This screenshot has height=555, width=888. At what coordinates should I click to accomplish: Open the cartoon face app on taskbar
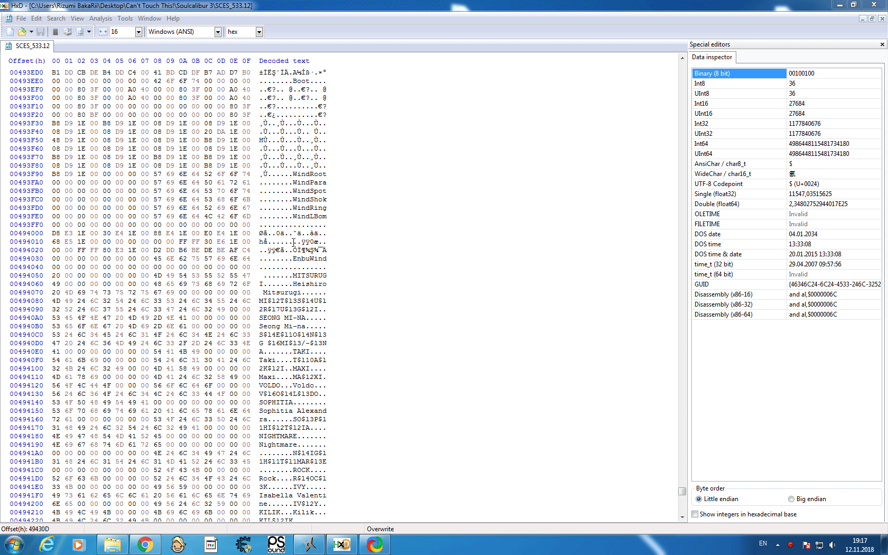coord(178,544)
